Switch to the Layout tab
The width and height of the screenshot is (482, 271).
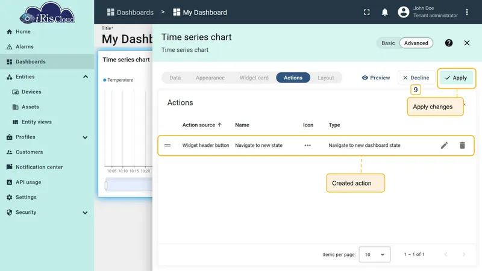[x=326, y=78]
